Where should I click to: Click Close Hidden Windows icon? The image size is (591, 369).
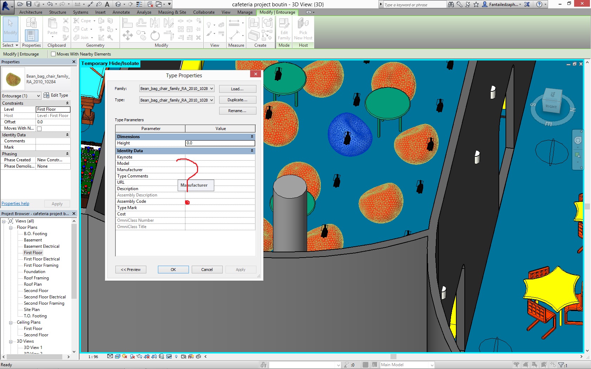tap(150, 4)
